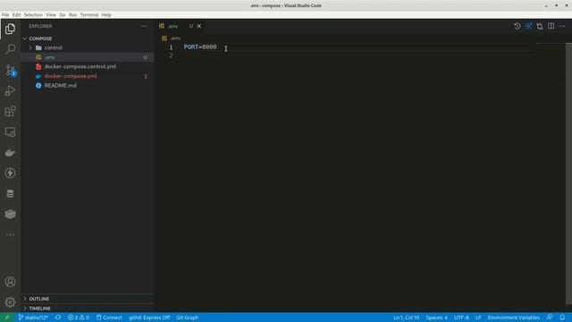Open the file history timeline icon
This screenshot has height=322, width=572.
click(517, 26)
